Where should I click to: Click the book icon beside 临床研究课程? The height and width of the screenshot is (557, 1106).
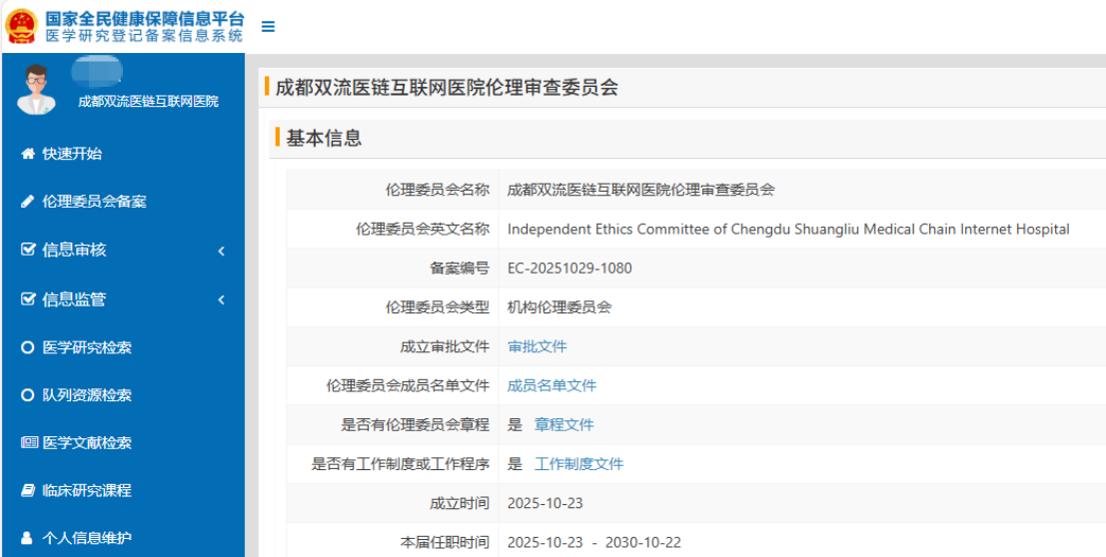pos(28,491)
